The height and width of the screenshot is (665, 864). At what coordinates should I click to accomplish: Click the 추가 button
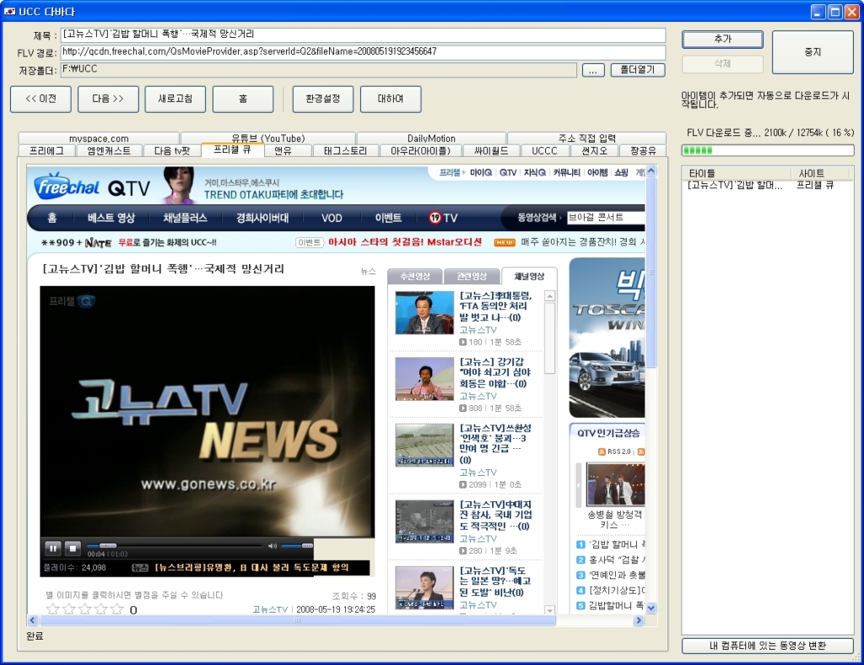(x=722, y=39)
